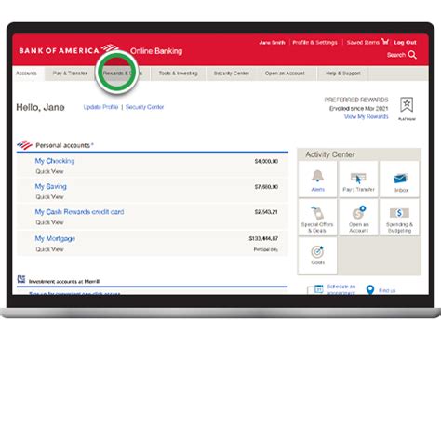Viewport: 441px width, 441px height.
Task: Click the Search magnifying glass icon
Action: pos(412,55)
